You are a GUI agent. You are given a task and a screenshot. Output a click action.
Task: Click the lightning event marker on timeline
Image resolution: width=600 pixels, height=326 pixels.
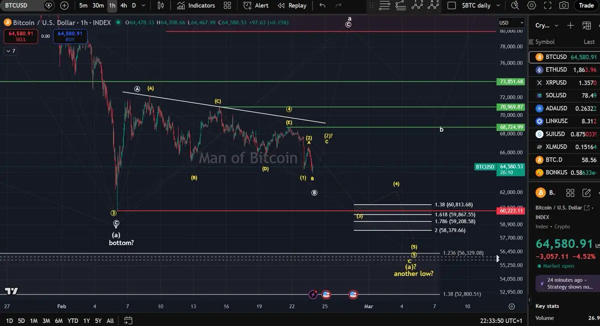tap(313, 294)
